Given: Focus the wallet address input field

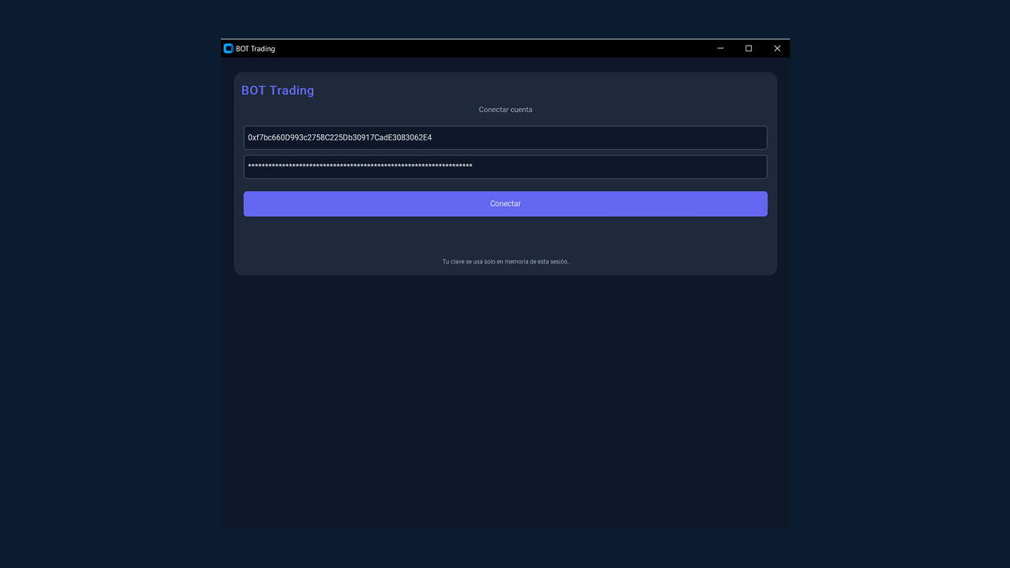Looking at the screenshot, I should 505,138.
